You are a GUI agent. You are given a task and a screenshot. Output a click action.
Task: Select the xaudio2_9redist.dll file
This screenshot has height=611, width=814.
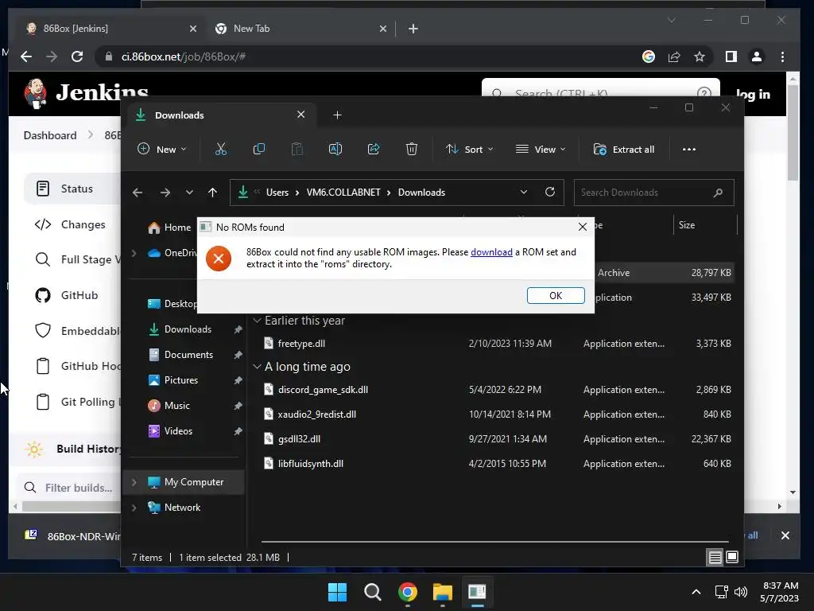[x=316, y=414]
